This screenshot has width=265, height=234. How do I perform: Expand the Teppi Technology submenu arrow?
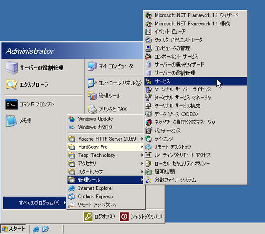(142, 155)
